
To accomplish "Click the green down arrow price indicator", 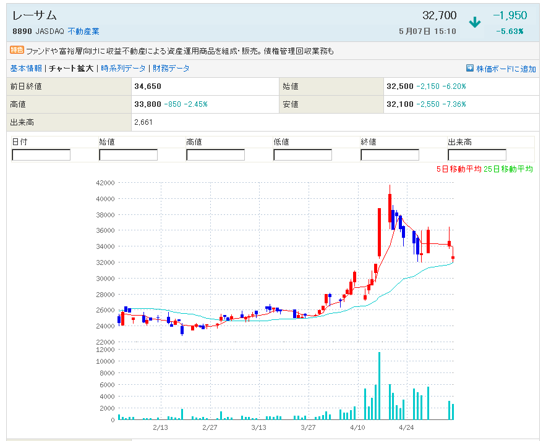I will [475, 23].
